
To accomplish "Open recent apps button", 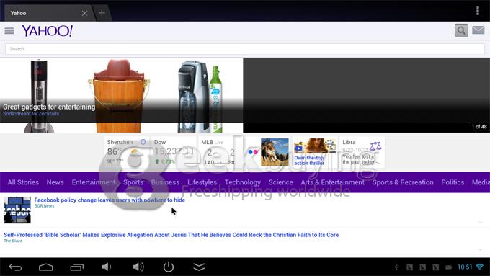I will coord(76,267).
